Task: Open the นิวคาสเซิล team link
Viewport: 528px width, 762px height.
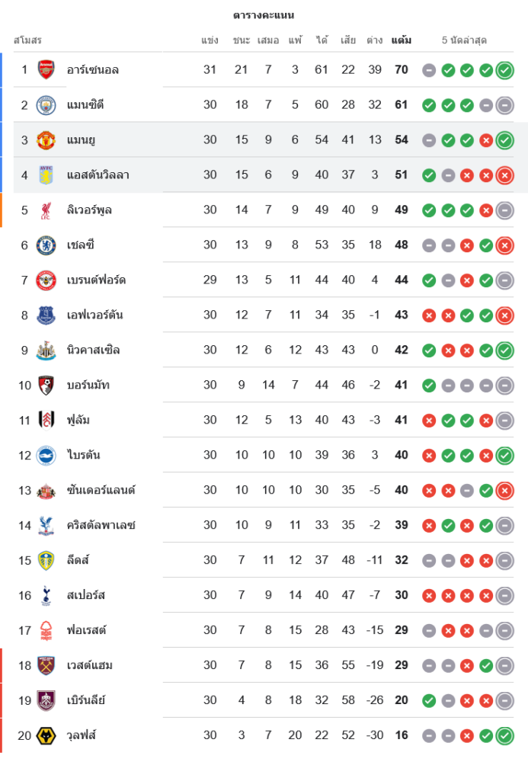Action: click(93, 351)
